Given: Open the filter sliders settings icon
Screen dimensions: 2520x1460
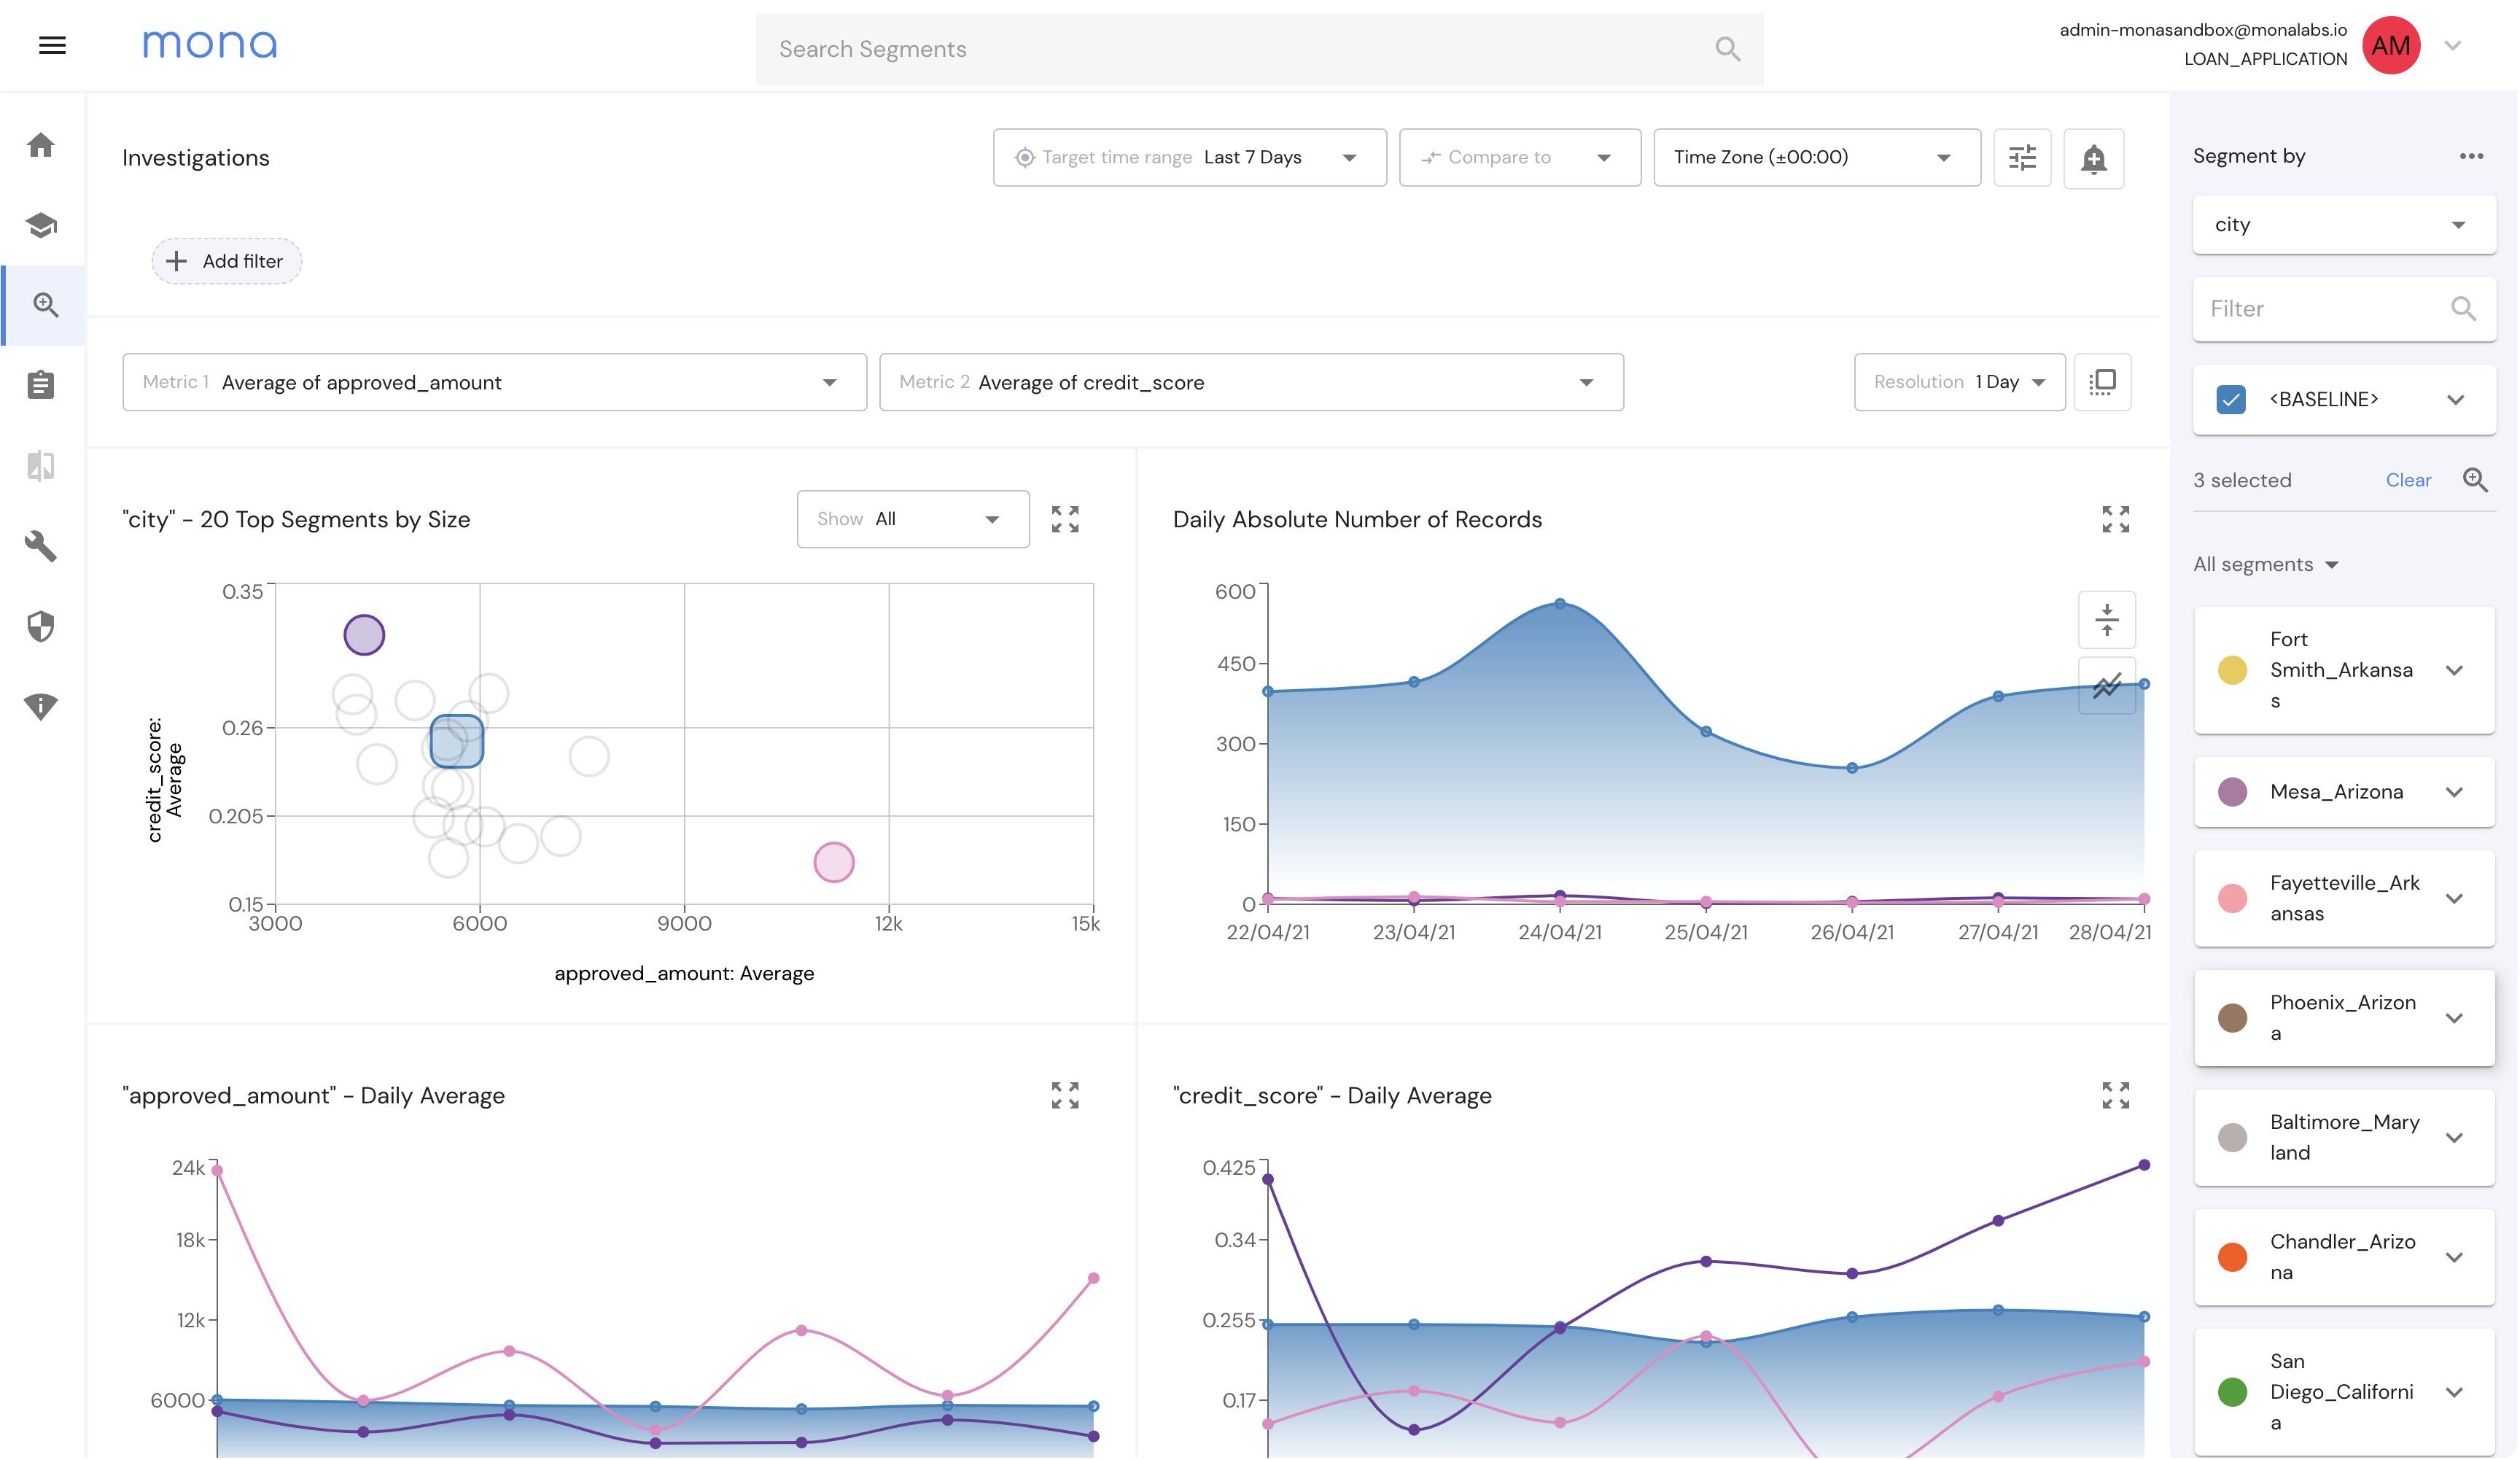Looking at the screenshot, I should click(2023, 158).
